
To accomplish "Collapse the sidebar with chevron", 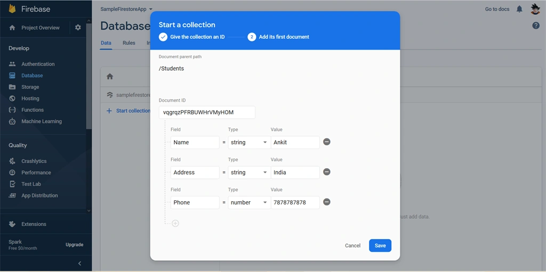I will point(79,263).
